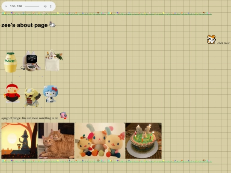
Task: Open the sunset witch-hat artwork thumbnail
Action: click(19, 141)
